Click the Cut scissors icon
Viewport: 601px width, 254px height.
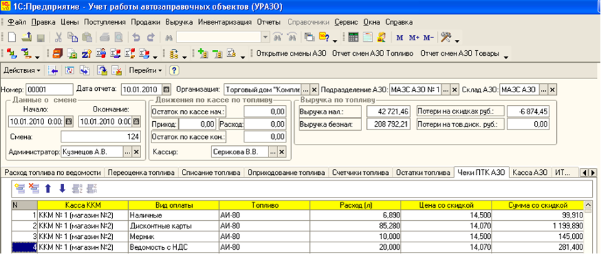click(x=59, y=37)
